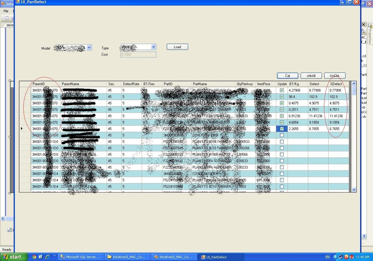Click the start button
373x261 pixels.
tap(14, 257)
